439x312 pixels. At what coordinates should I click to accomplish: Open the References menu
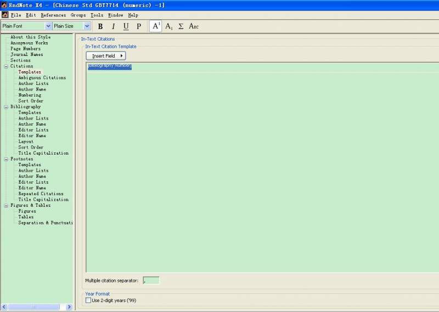click(53, 15)
